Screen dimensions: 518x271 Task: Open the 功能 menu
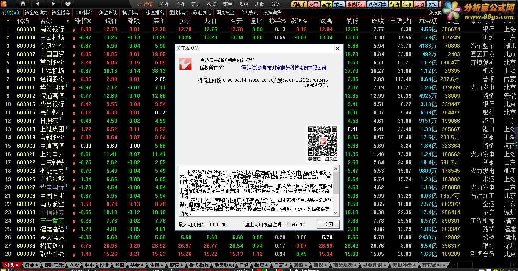260,4
